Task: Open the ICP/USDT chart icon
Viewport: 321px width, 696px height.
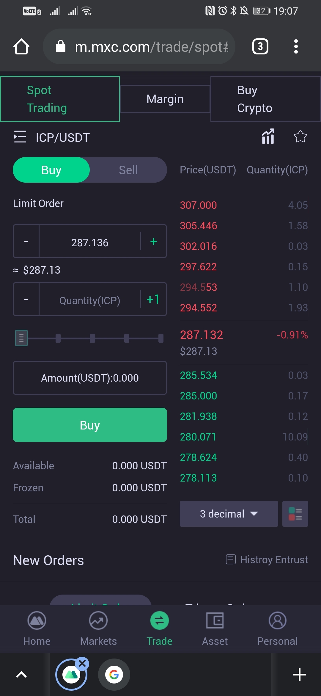Action: click(268, 137)
